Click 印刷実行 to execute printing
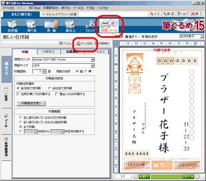The height and width of the screenshot is (181, 206). [x=102, y=44]
